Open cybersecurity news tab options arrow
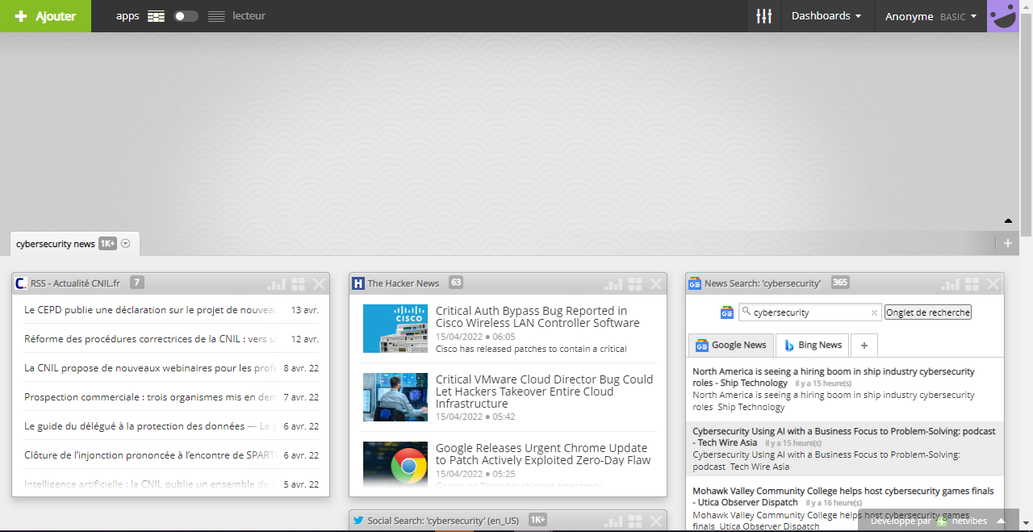Viewport: 1033px width, 532px height. (x=126, y=244)
